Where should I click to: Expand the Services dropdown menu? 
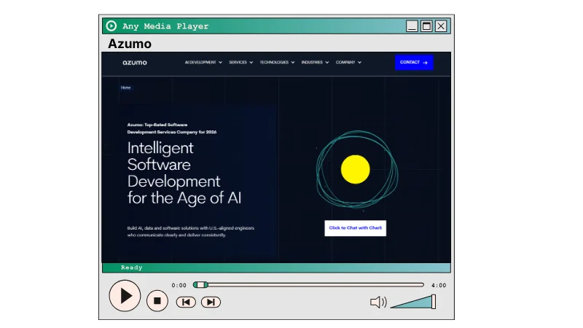click(x=240, y=63)
